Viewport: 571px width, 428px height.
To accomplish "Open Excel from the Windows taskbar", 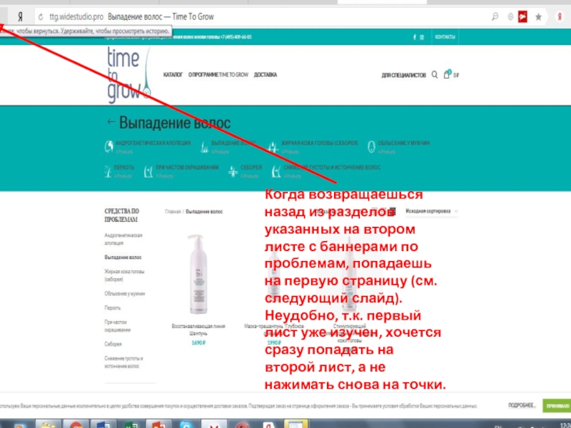I will click(x=131, y=424).
